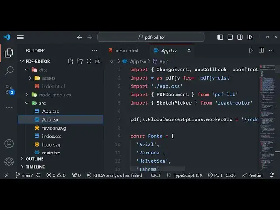Image resolution: width=280 pixels, height=210 pixels.
Task: Click the Prettier status bar item
Action: pyautogui.click(x=252, y=175)
